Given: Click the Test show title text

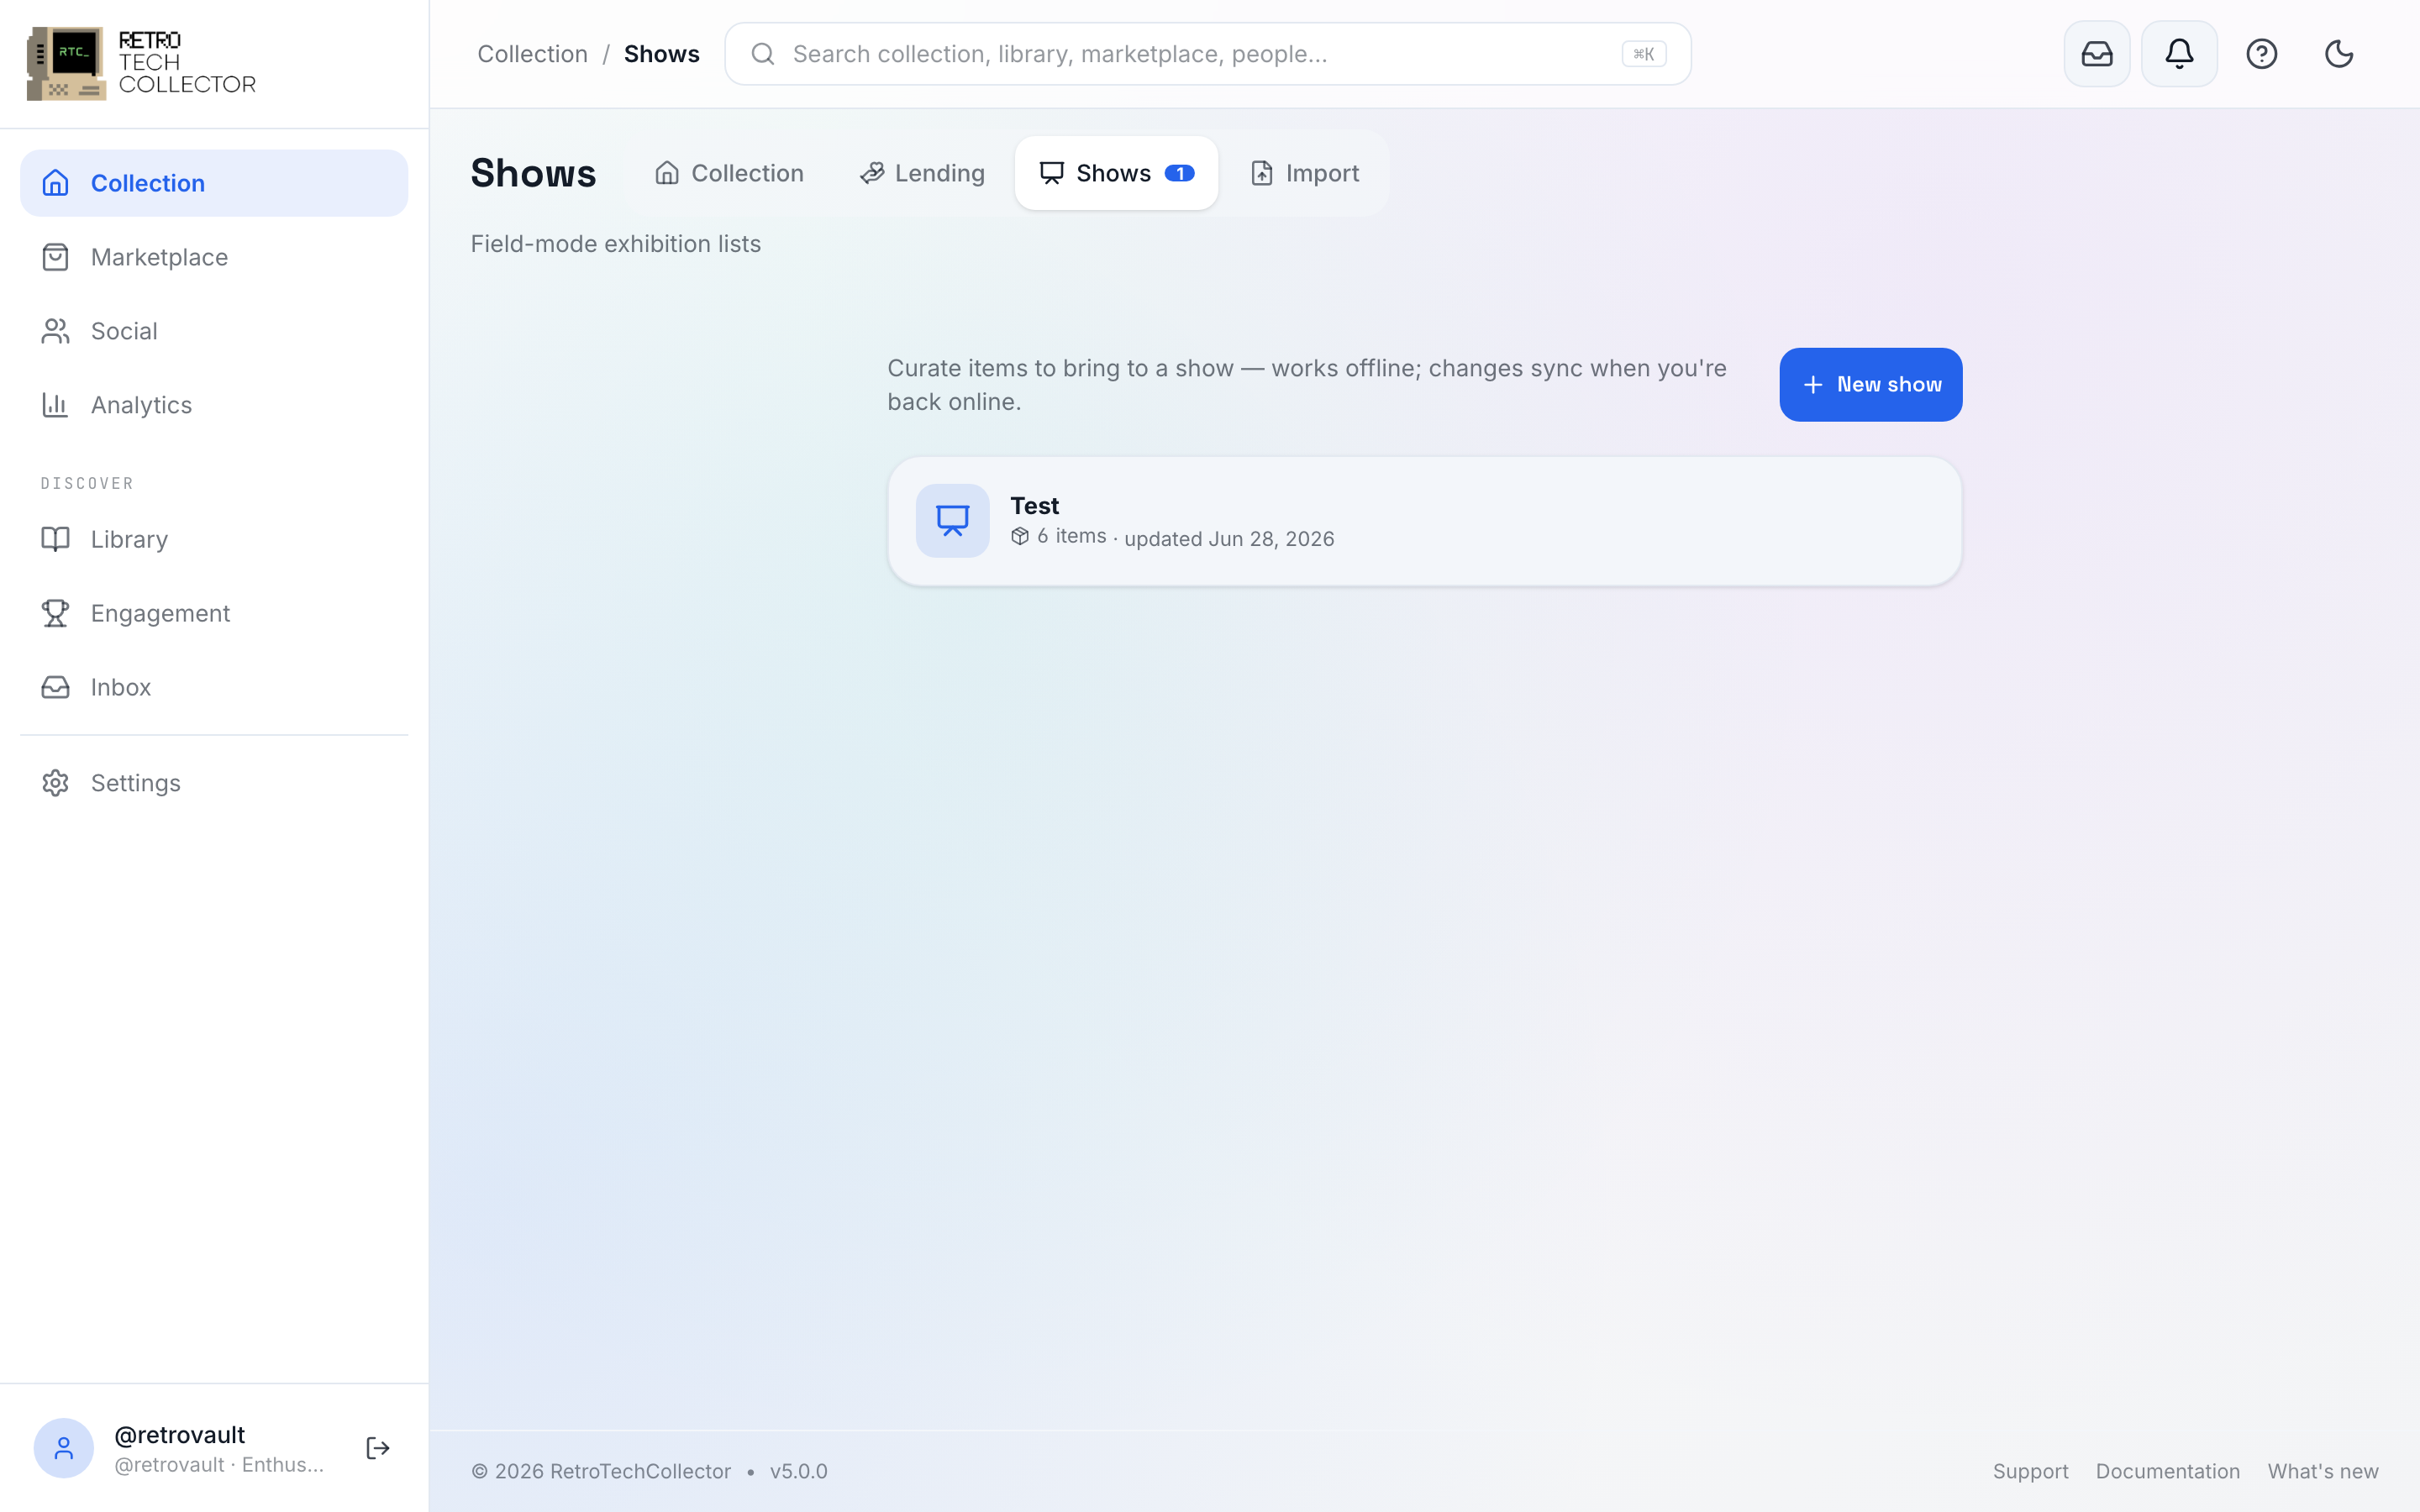Looking at the screenshot, I should pyautogui.click(x=1034, y=506).
